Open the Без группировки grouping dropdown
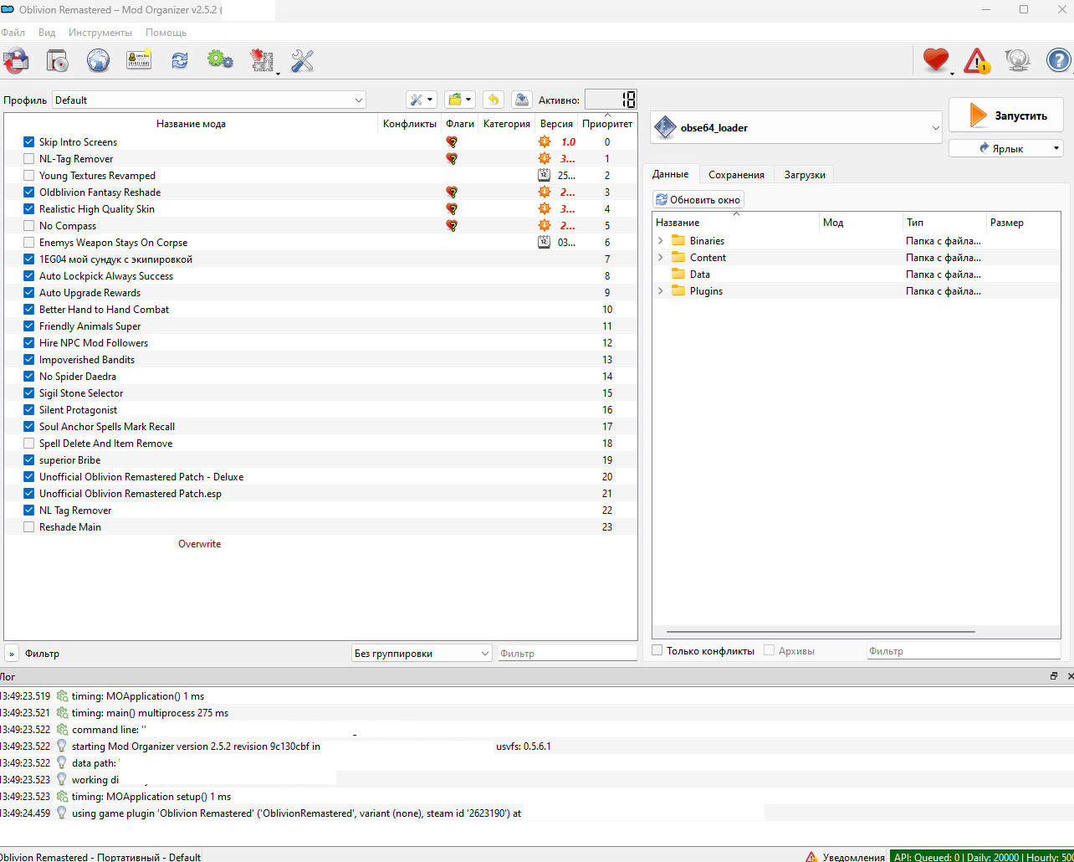 click(x=422, y=654)
